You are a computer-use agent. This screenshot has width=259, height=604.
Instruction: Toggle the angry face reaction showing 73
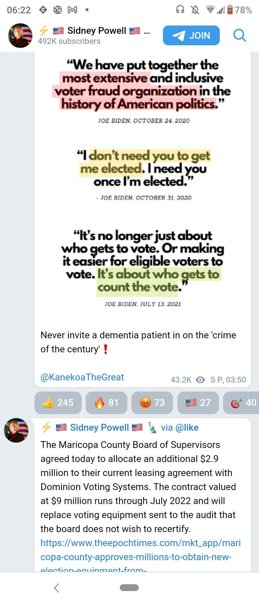tap(152, 403)
